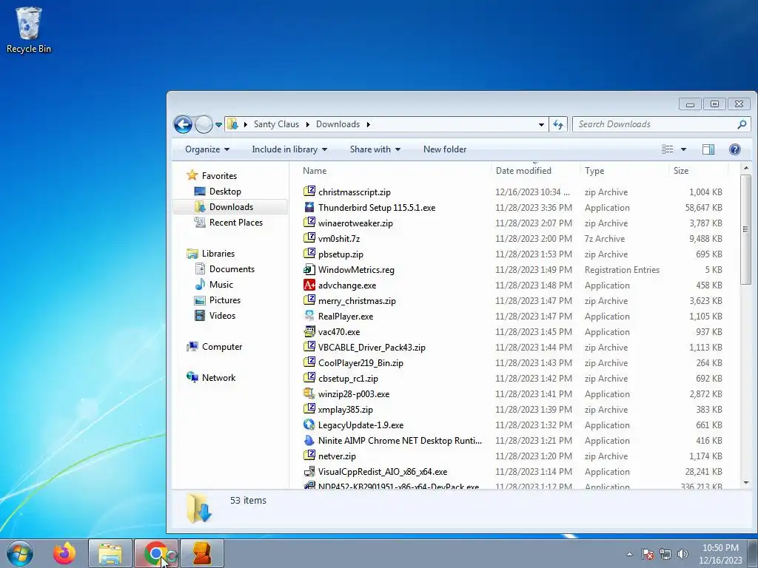Select the netver.zip file name

(x=337, y=456)
